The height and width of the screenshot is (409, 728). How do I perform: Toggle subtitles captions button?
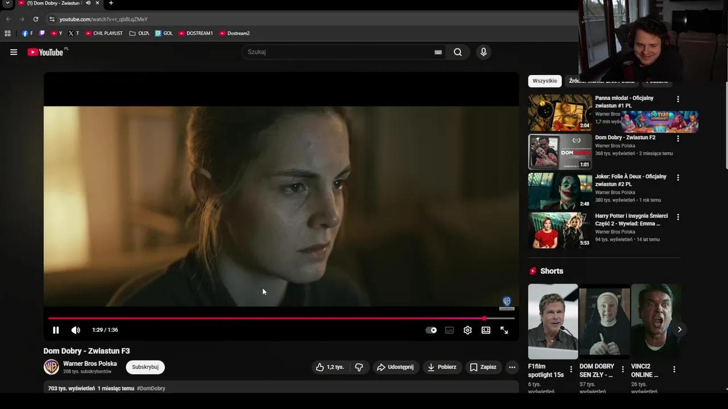pyautogui.click(x=449, y=330)
